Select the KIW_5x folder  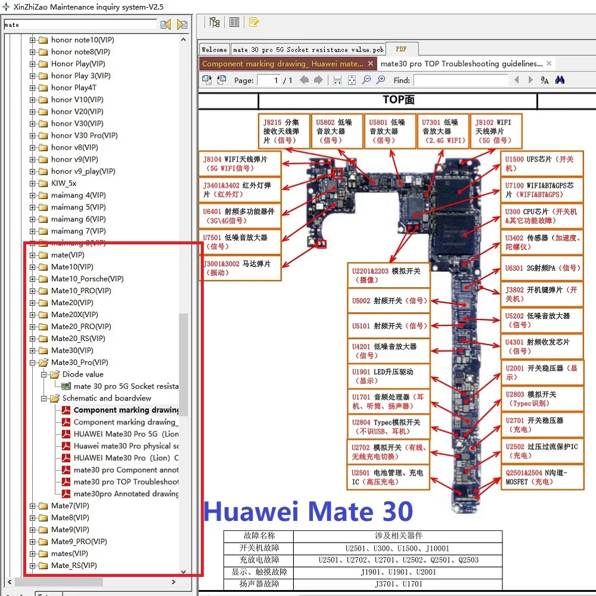pyautogui.click(x=64, y=183)
